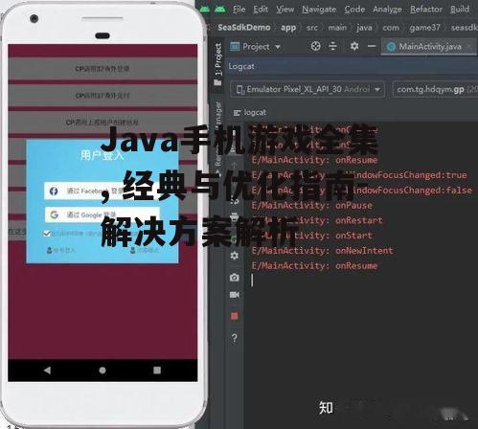Tap the back button on emulator
The image size is (478, 429).
click(x=48, y=371)
